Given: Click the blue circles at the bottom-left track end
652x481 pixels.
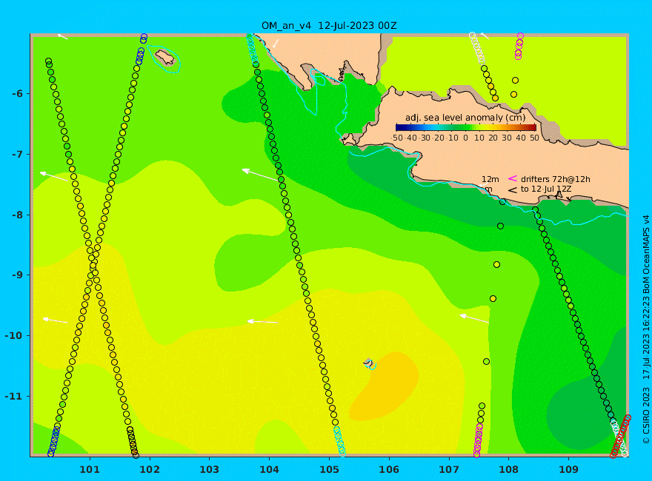Looking at the screenshot, I should tap(53, 442).
